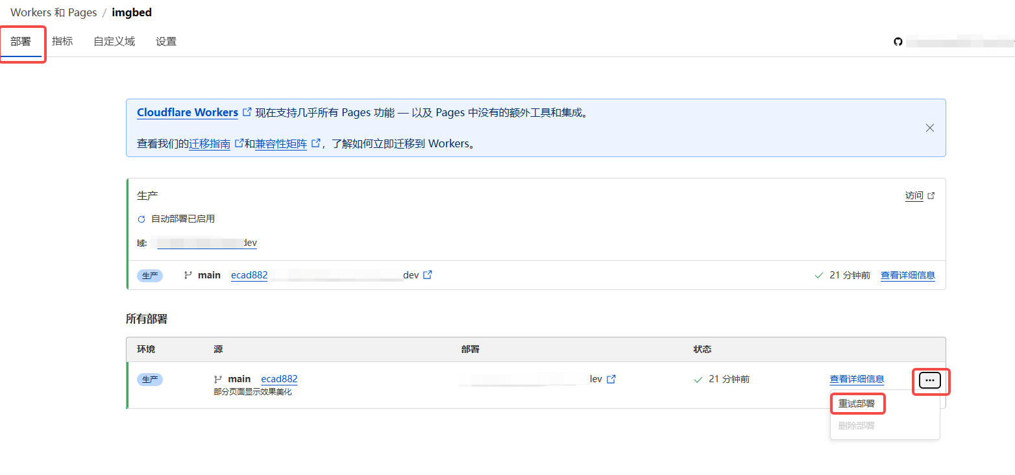Navigate to Workers 和 Pages breadcrumb
This screenshot has height=475, width=1015.
pos(53,12)
